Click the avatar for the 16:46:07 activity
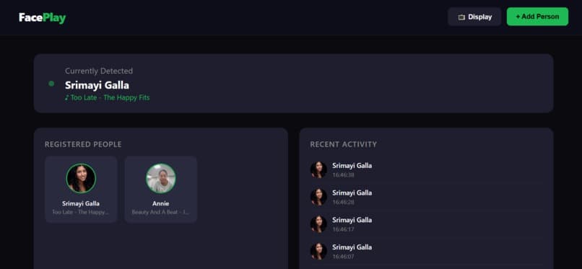This screenshot has height=269, width=582. coord(318,251)
